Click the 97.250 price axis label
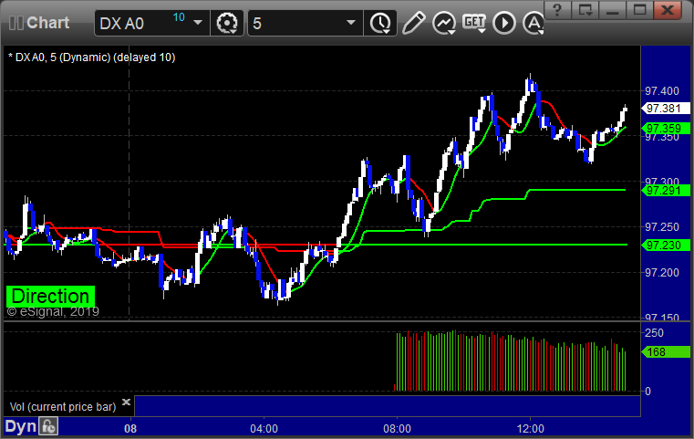The image size is (694, 439). 662,227
